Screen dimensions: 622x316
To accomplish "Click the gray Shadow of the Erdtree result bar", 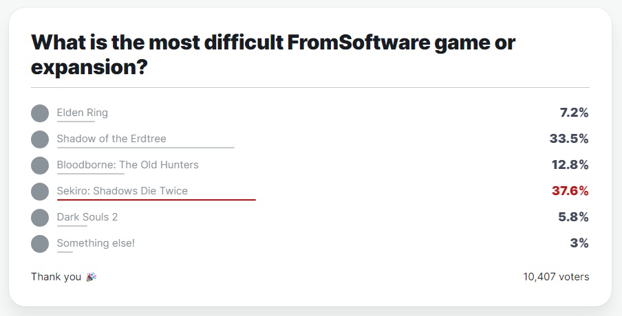I will (146, 147).
